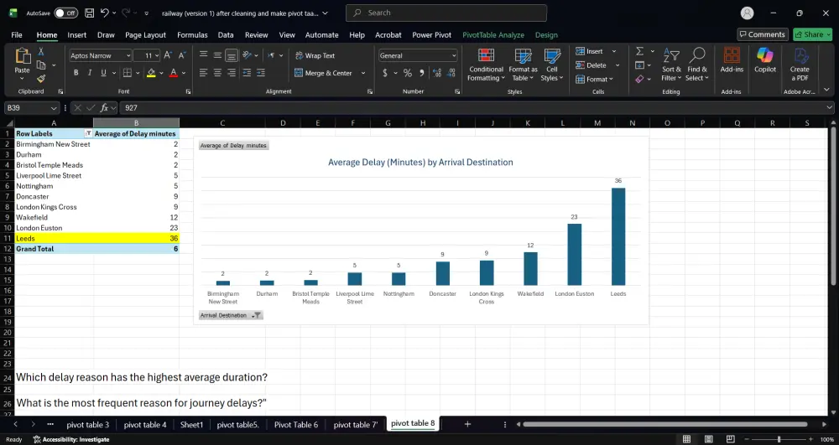The width and height of the screenshot is (839, 445).
Task: Click the Undo arrow
Action: click(105, 13)
